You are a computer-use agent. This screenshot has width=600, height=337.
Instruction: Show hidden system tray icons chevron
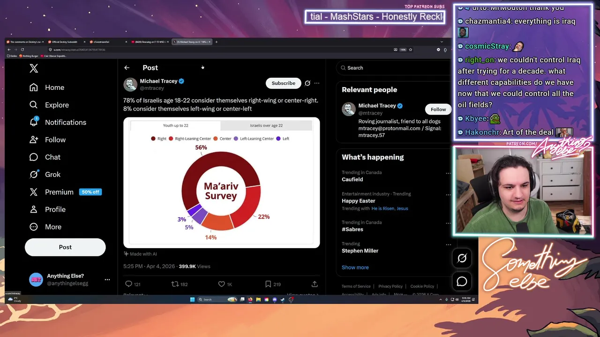click(x=440, y=300)
